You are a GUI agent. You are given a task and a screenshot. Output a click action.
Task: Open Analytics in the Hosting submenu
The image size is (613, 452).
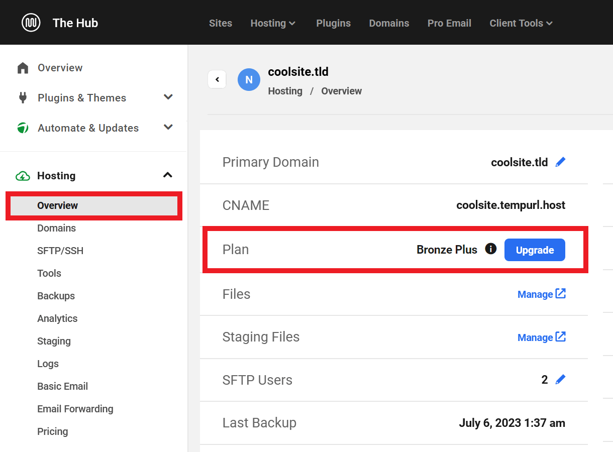(57, 318)
